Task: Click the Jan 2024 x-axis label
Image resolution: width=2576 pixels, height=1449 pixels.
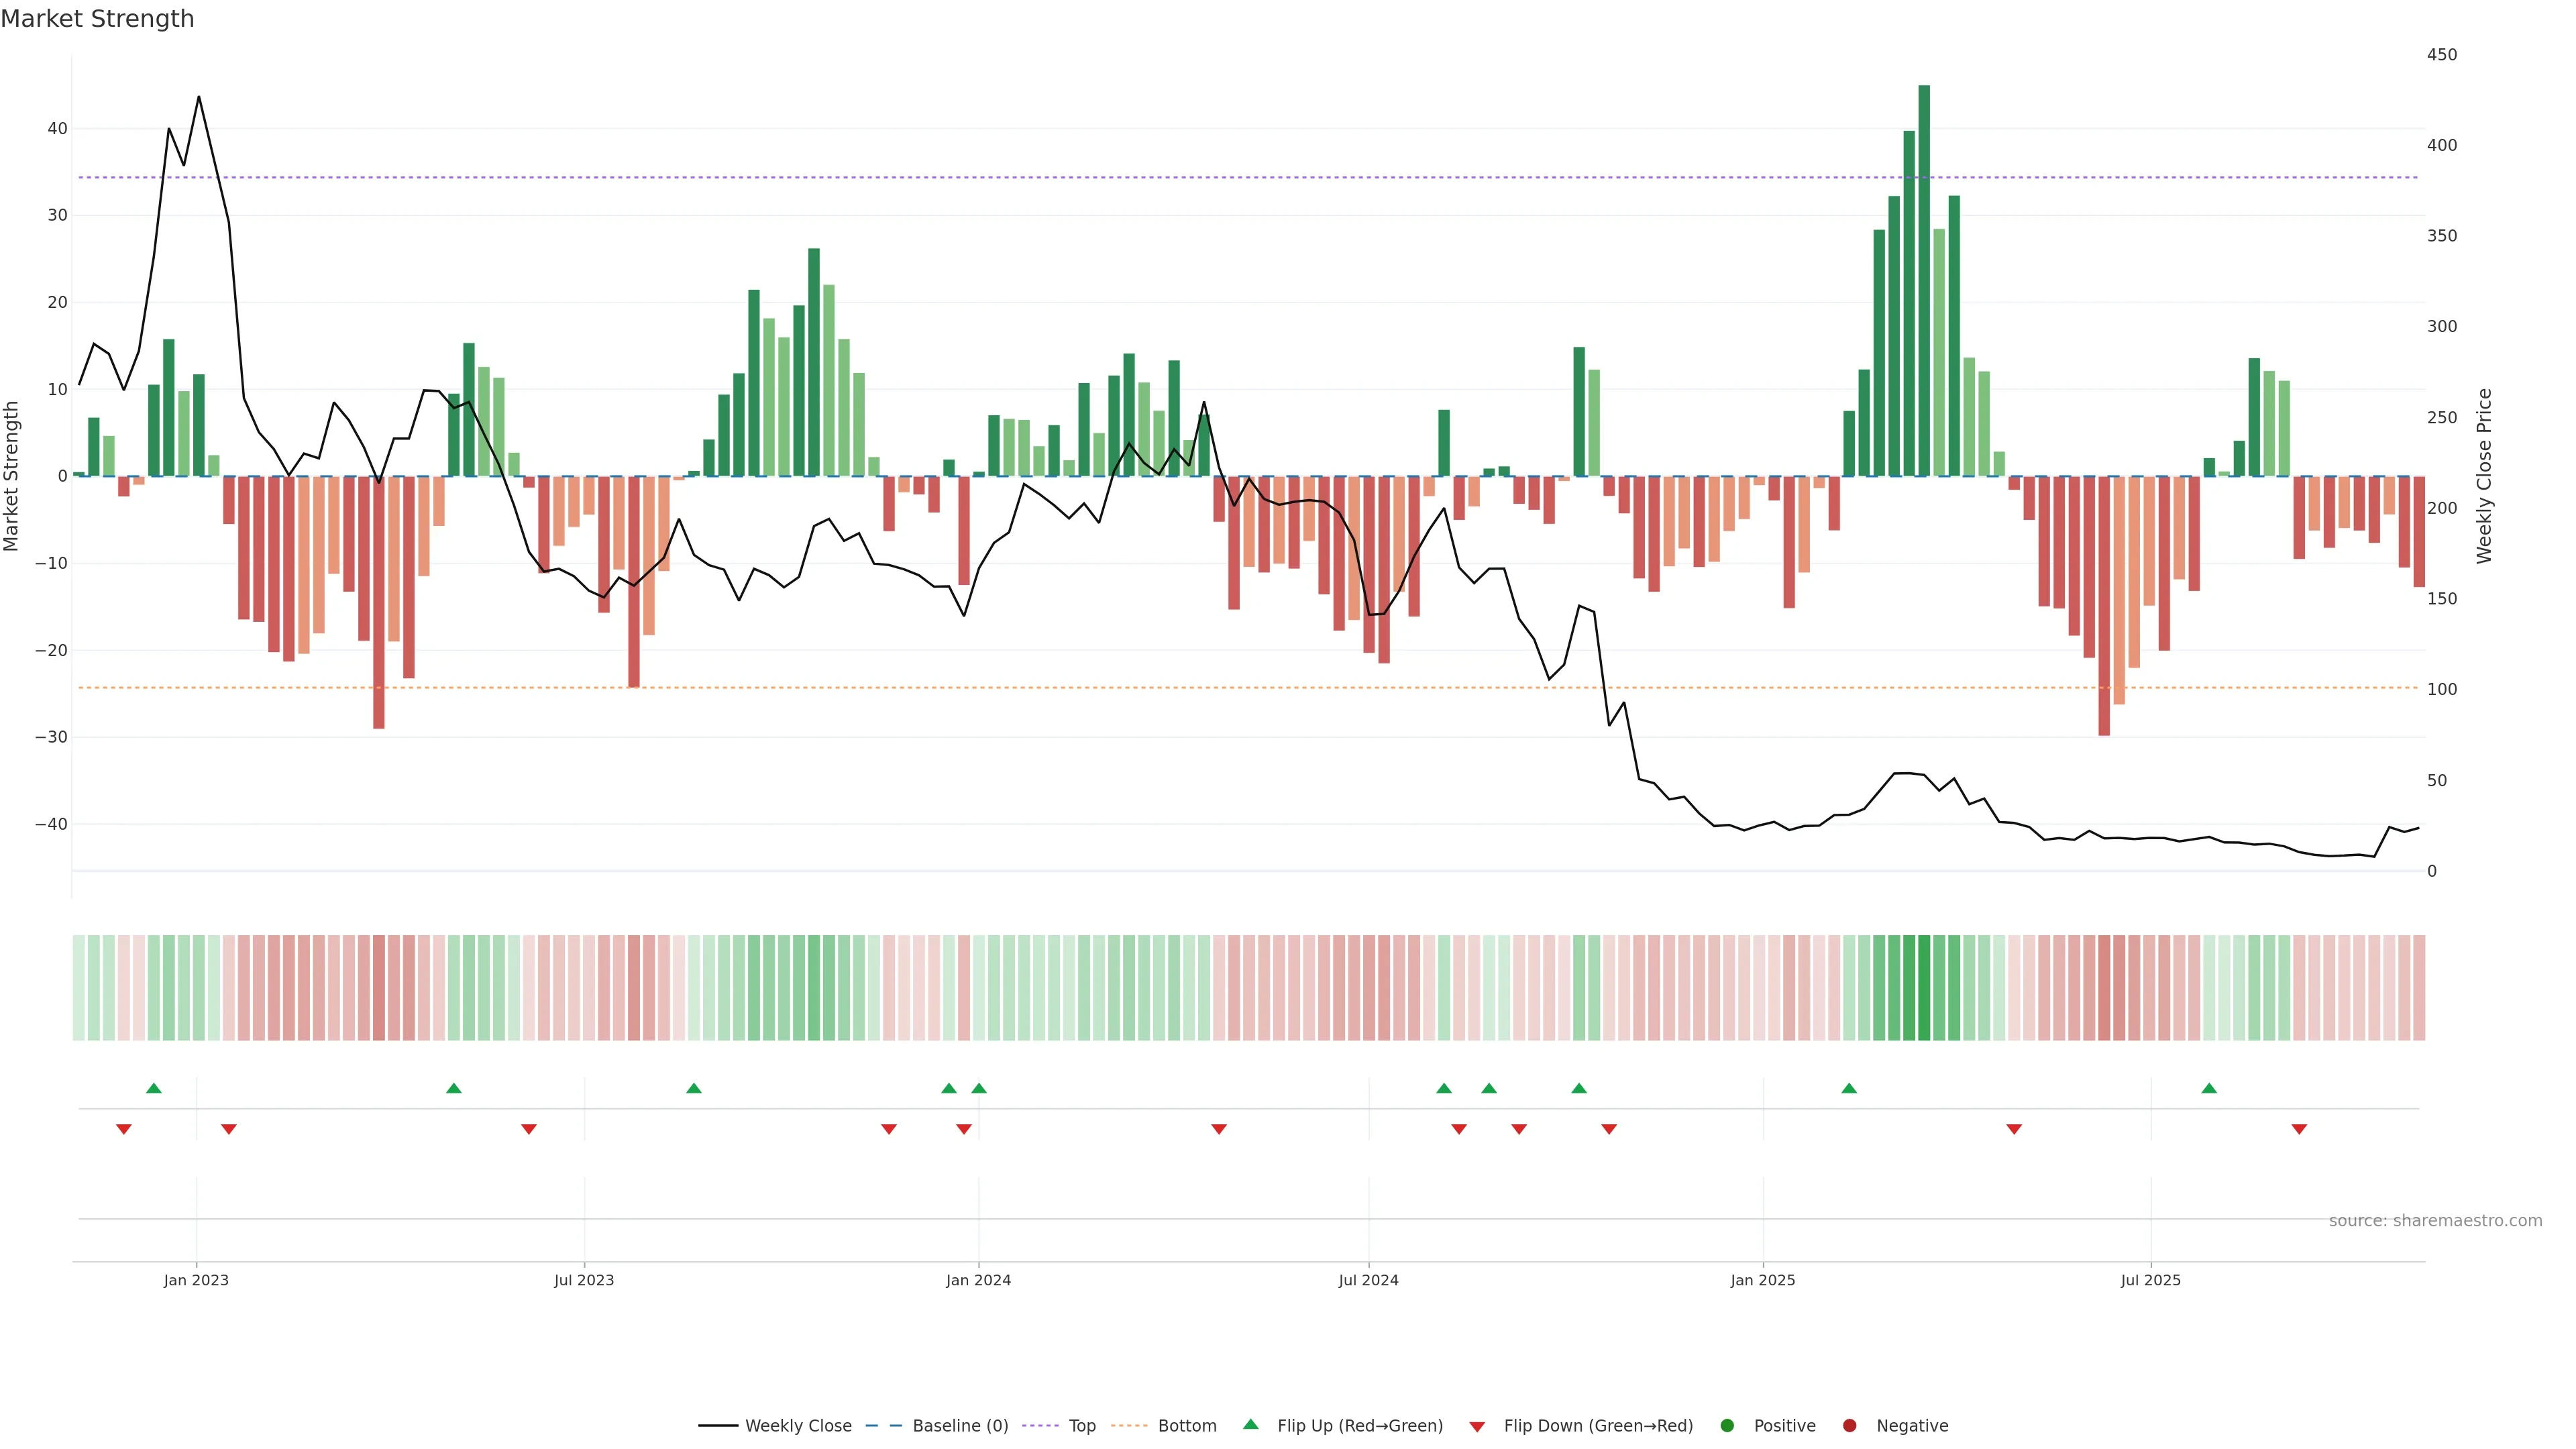Action: point(978,1280)
